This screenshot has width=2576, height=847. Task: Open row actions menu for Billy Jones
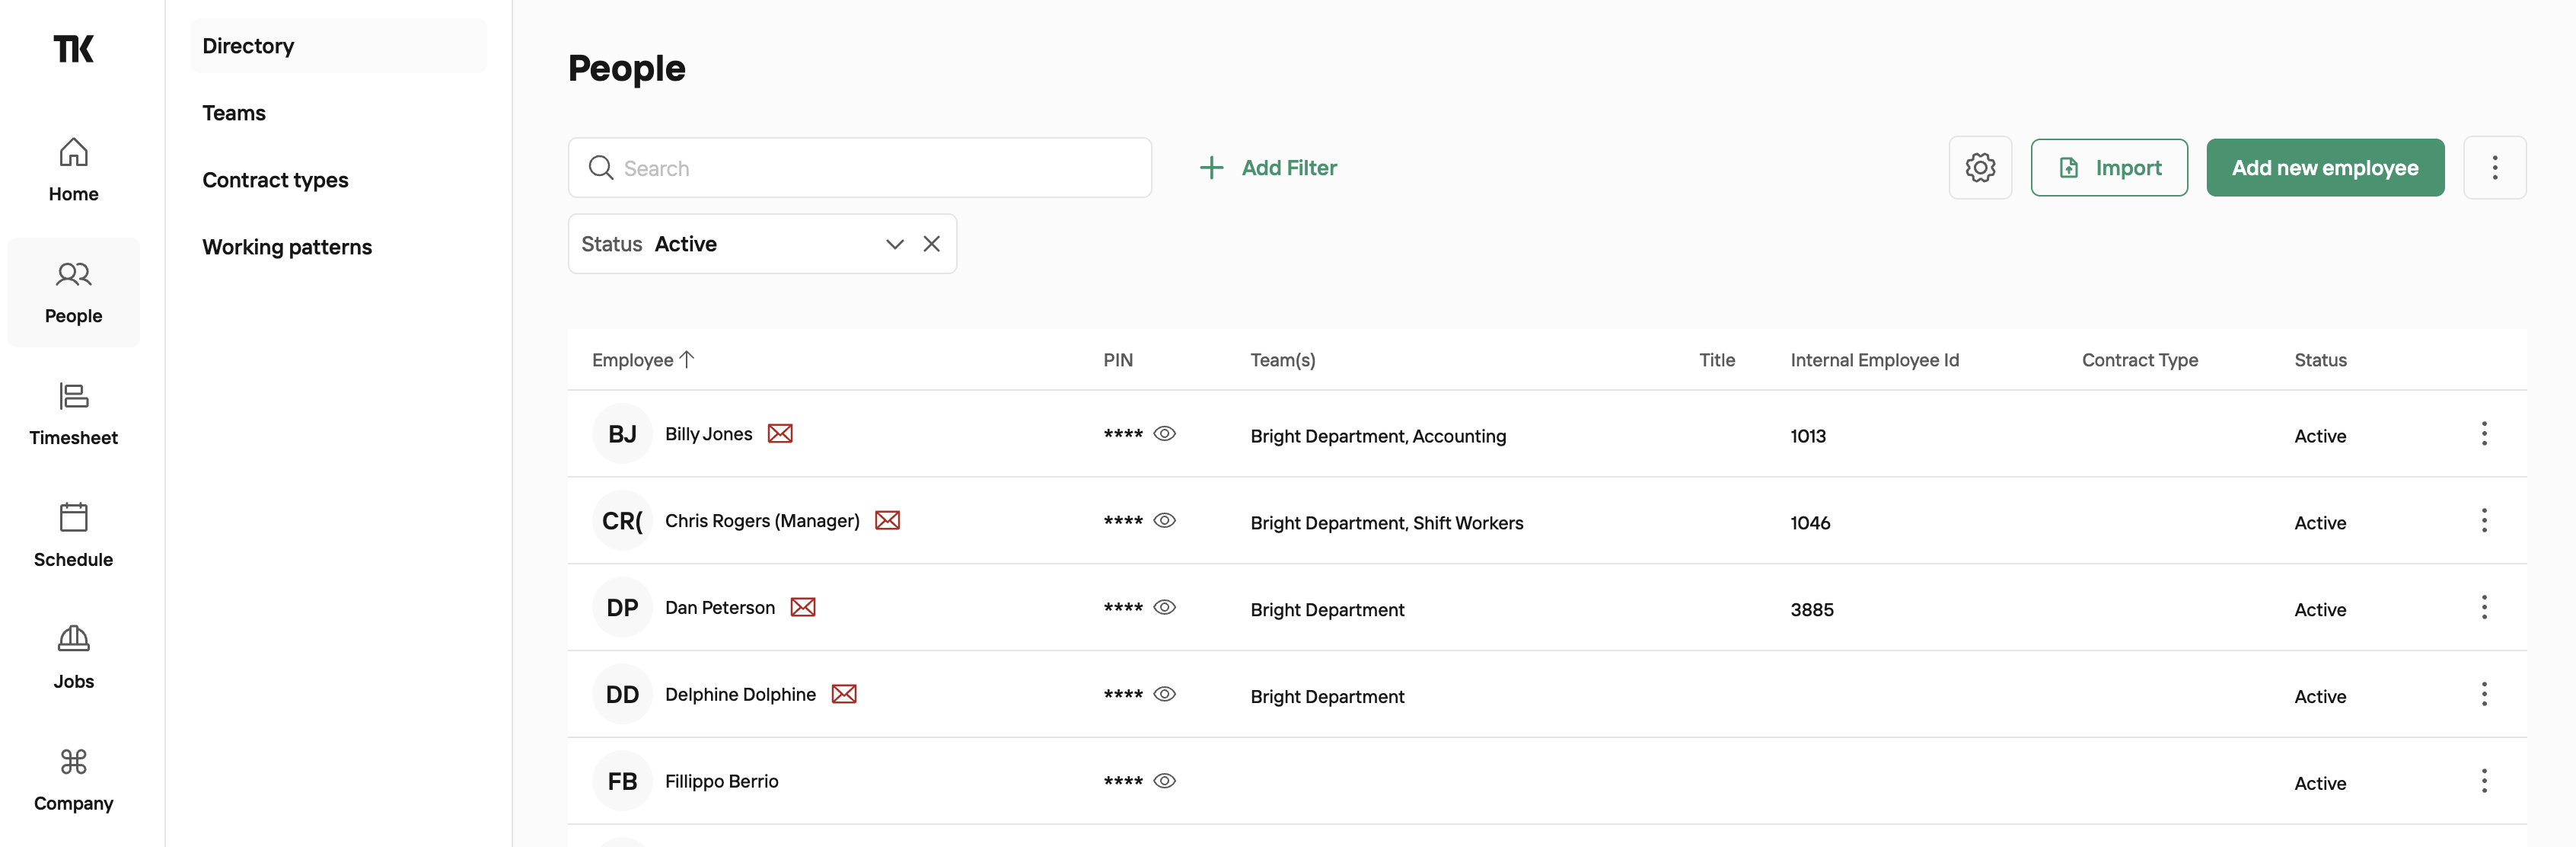pyautogui.click(x=2484, y=433)
